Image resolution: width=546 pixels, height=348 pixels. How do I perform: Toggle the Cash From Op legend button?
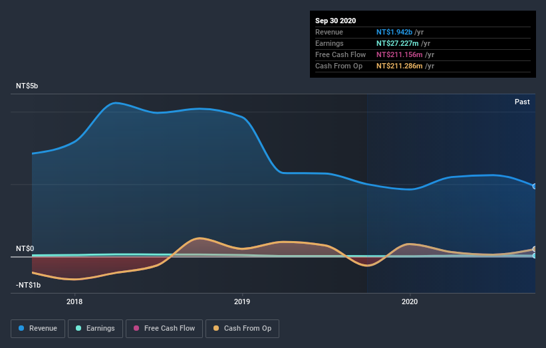click(x=242, y=329)
